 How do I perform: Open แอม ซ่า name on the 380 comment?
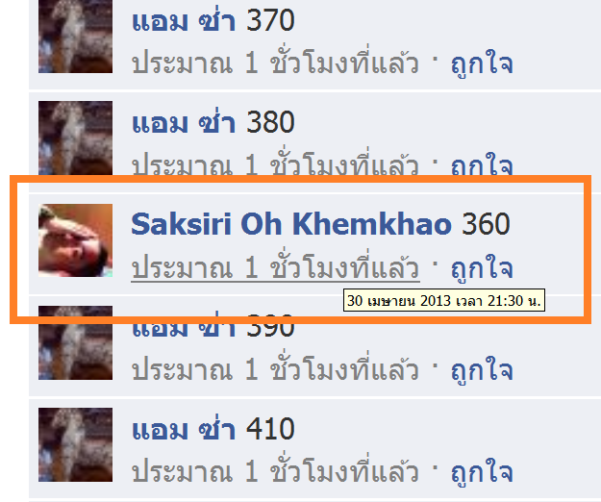point(184,122)
